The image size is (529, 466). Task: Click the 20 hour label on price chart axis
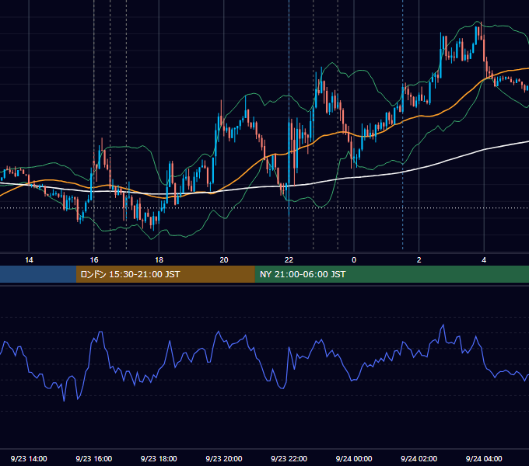[x=224, y=260]
